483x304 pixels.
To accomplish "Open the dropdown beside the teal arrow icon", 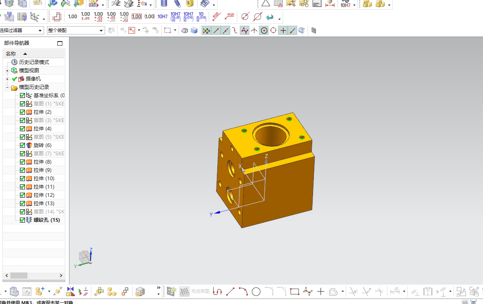I will [x=279, y=19].
